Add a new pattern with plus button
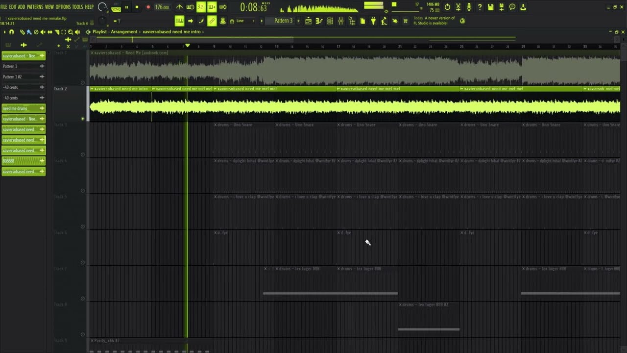The height and width of the screenshot is (353, 627). pyautogui.click(x=298, y=21)
